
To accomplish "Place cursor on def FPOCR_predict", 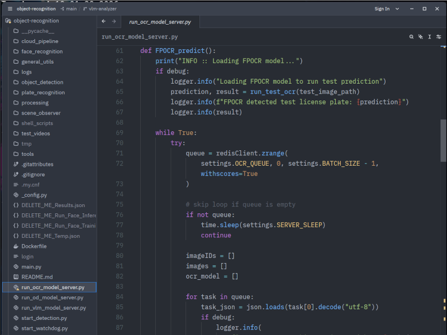I will (x=178, y=51).
